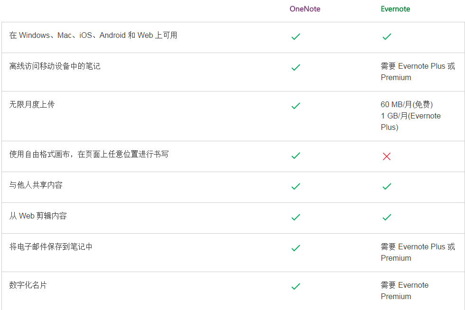Click 需要 Evernote Plus 或 Premium in offline row
This screenshot has width=465, height=310.
tap(418, 72)
